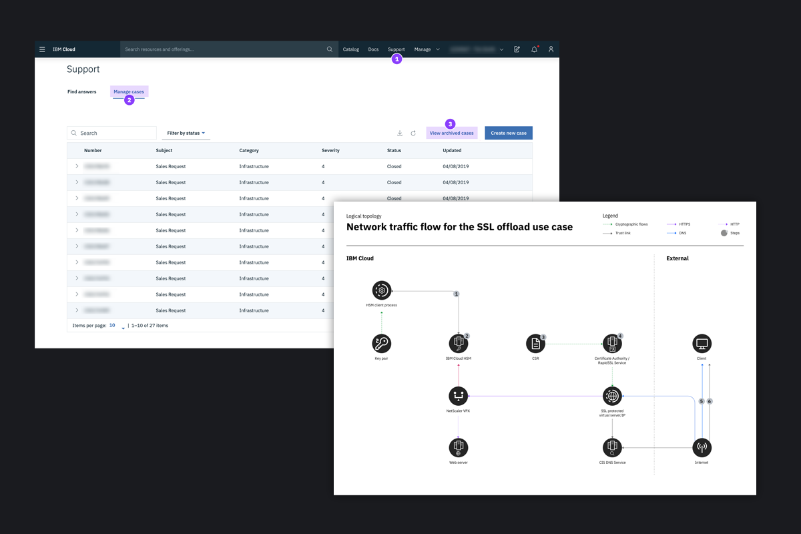The height and width of the screenshot is (534, 801).
Task: Switch to the Find answers tab
Action: (82, 91)
